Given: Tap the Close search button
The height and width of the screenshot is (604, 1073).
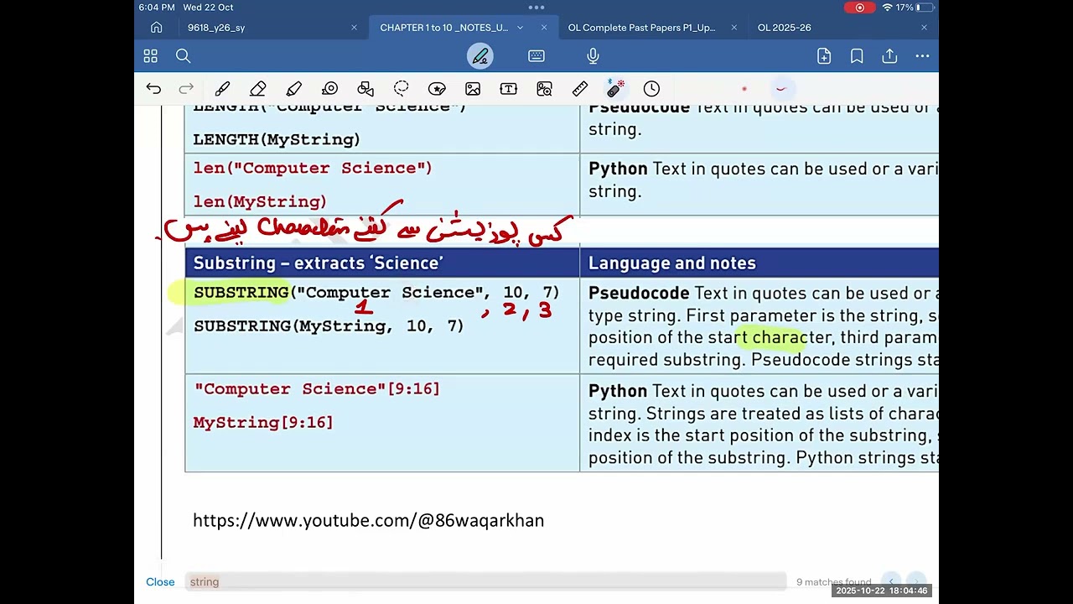Looking at the screenshot, I should pos(160,582).
